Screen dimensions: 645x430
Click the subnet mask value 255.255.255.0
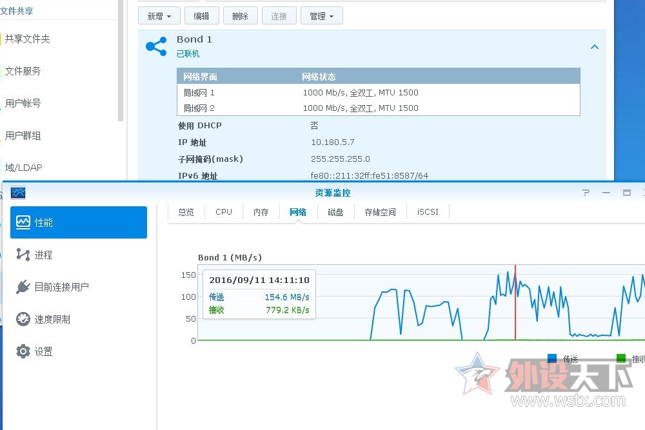[x=340, y=159]
